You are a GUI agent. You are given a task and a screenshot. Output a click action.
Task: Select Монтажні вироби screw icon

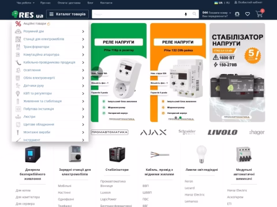coord(18,132)
